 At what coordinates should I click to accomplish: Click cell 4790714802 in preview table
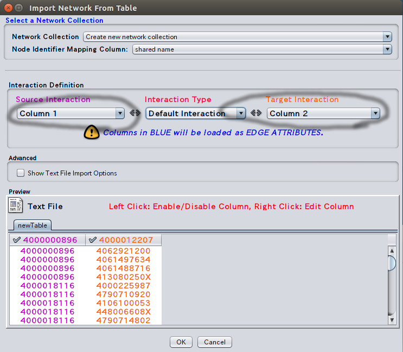coord(123,320)
